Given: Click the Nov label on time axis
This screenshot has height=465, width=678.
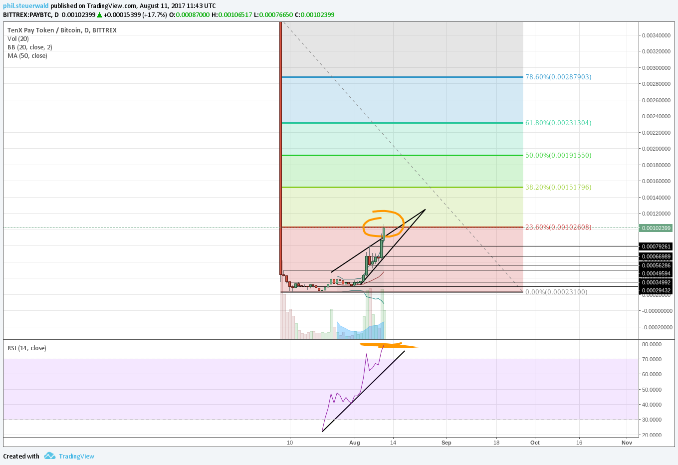Looking at the screenshot, I should click(627, 443).
